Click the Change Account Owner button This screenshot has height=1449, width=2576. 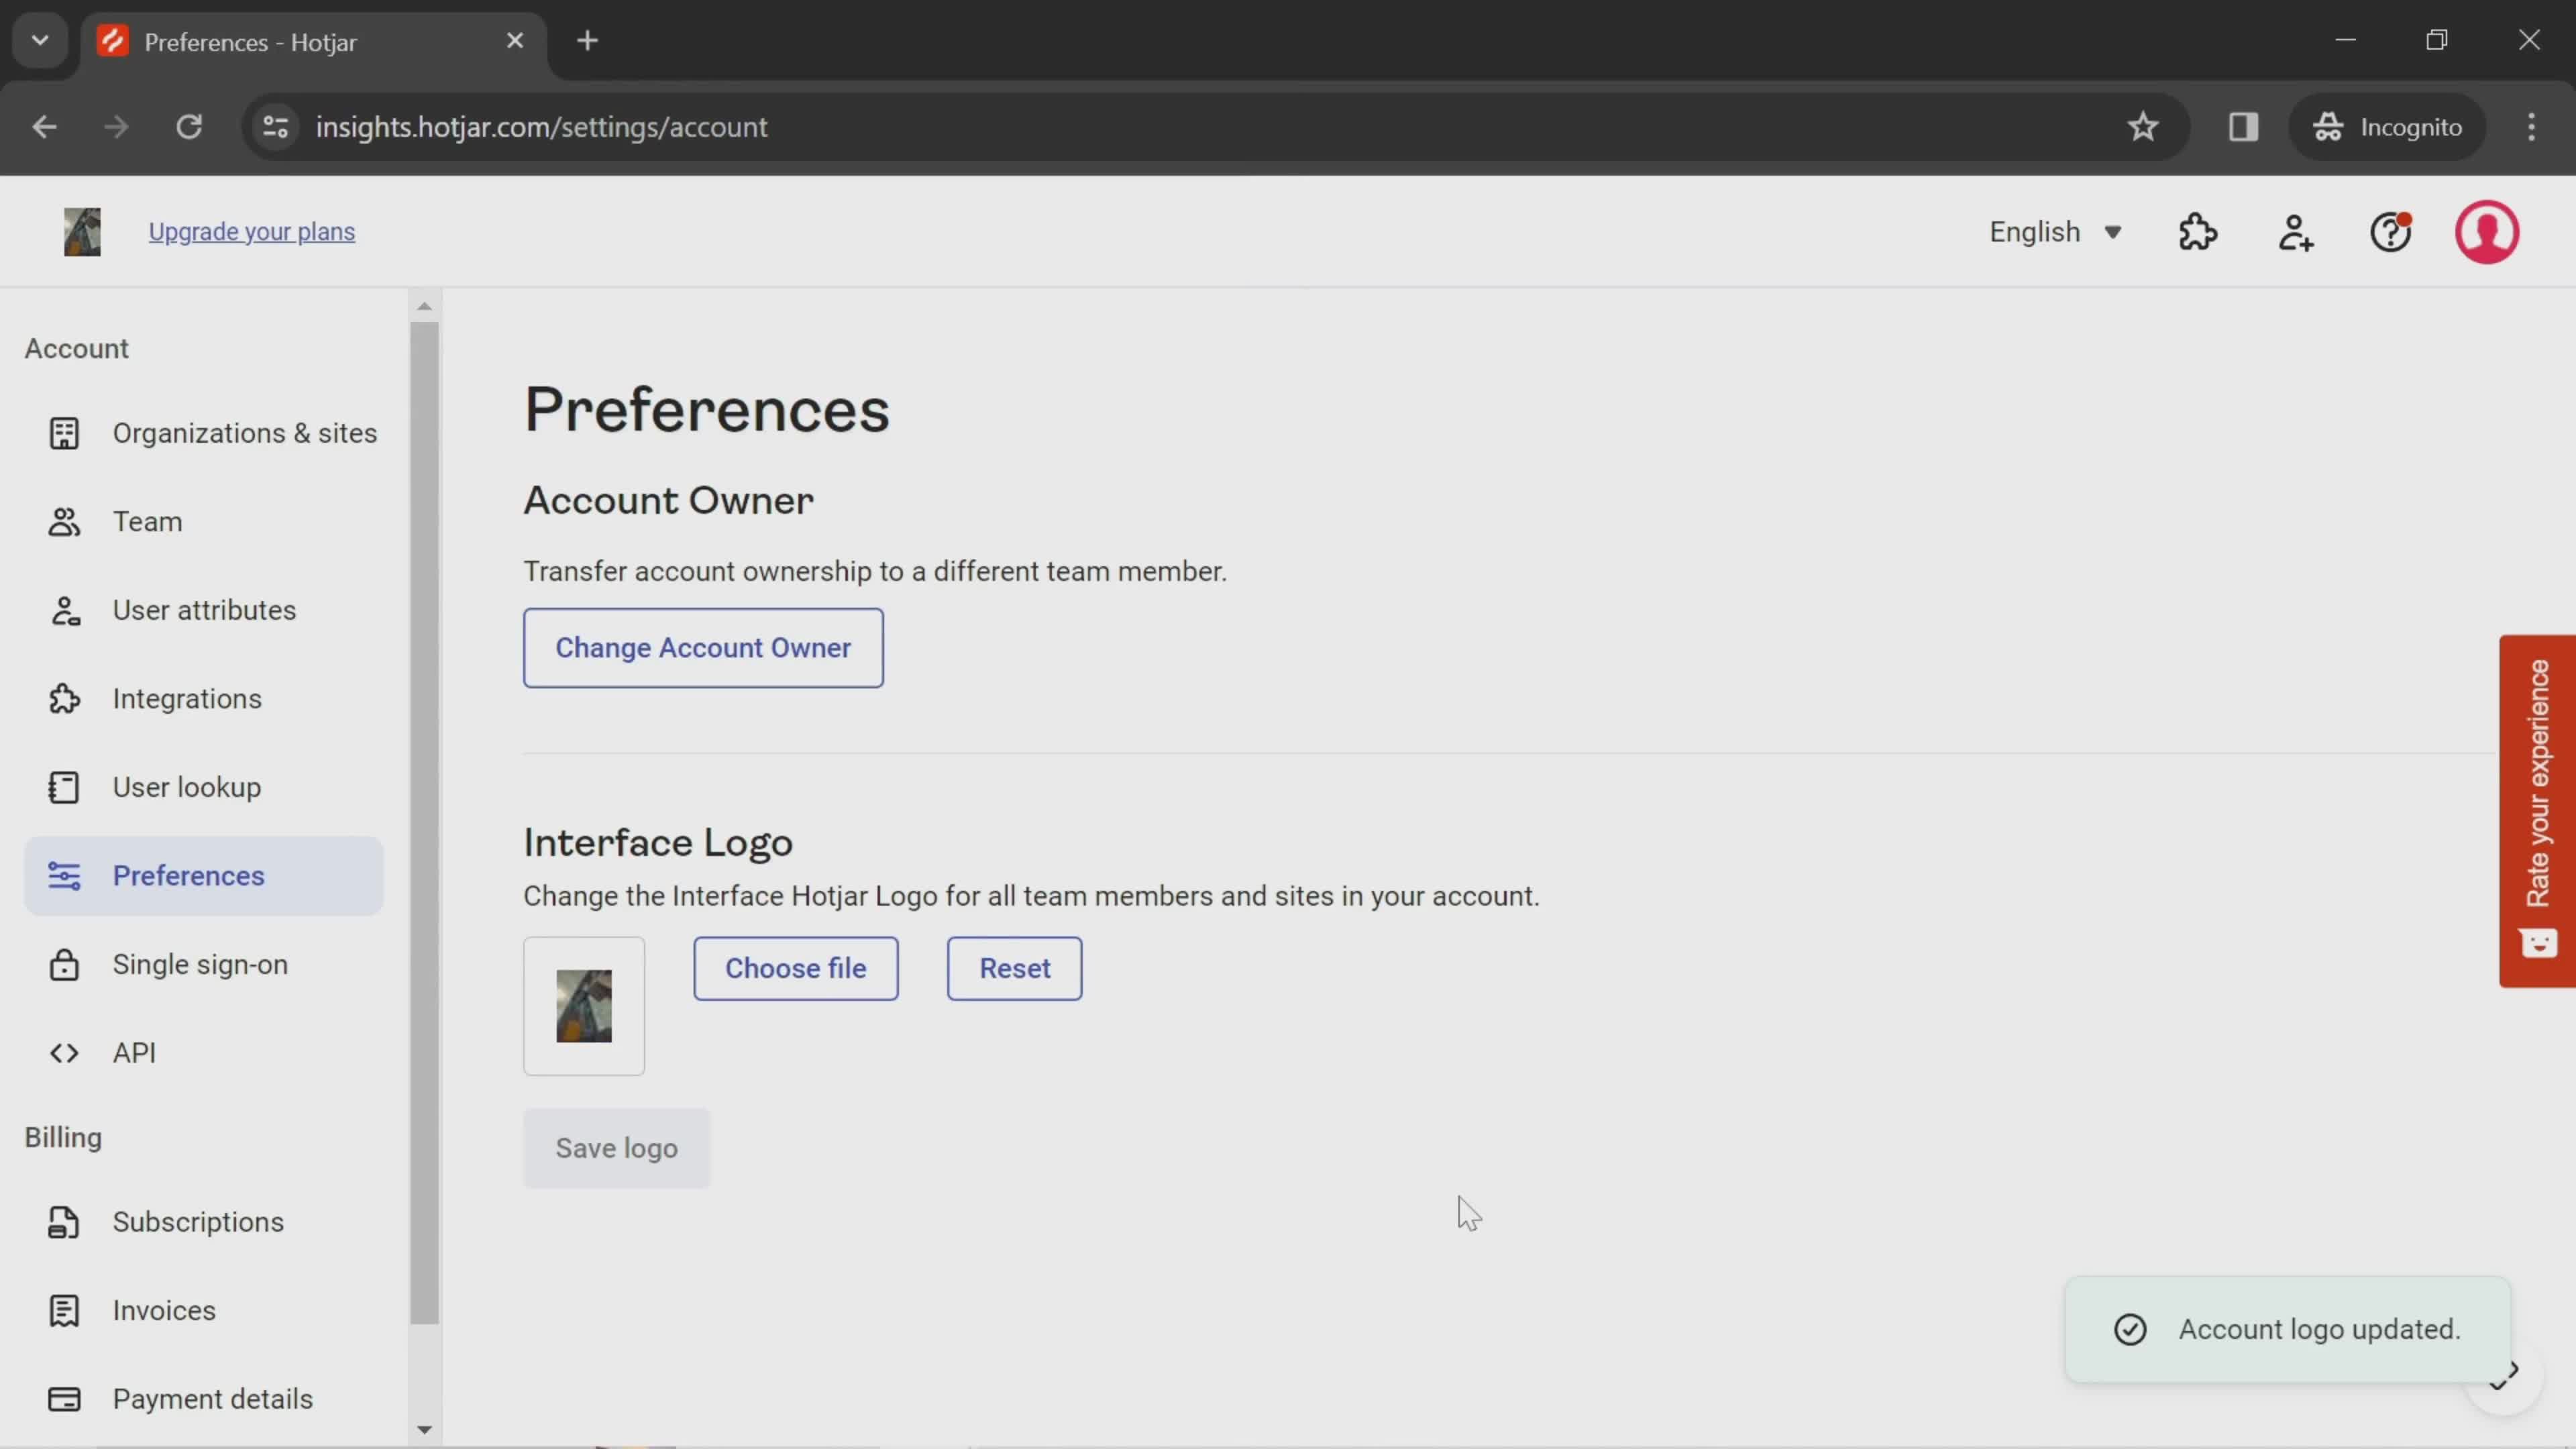[702, 647]
